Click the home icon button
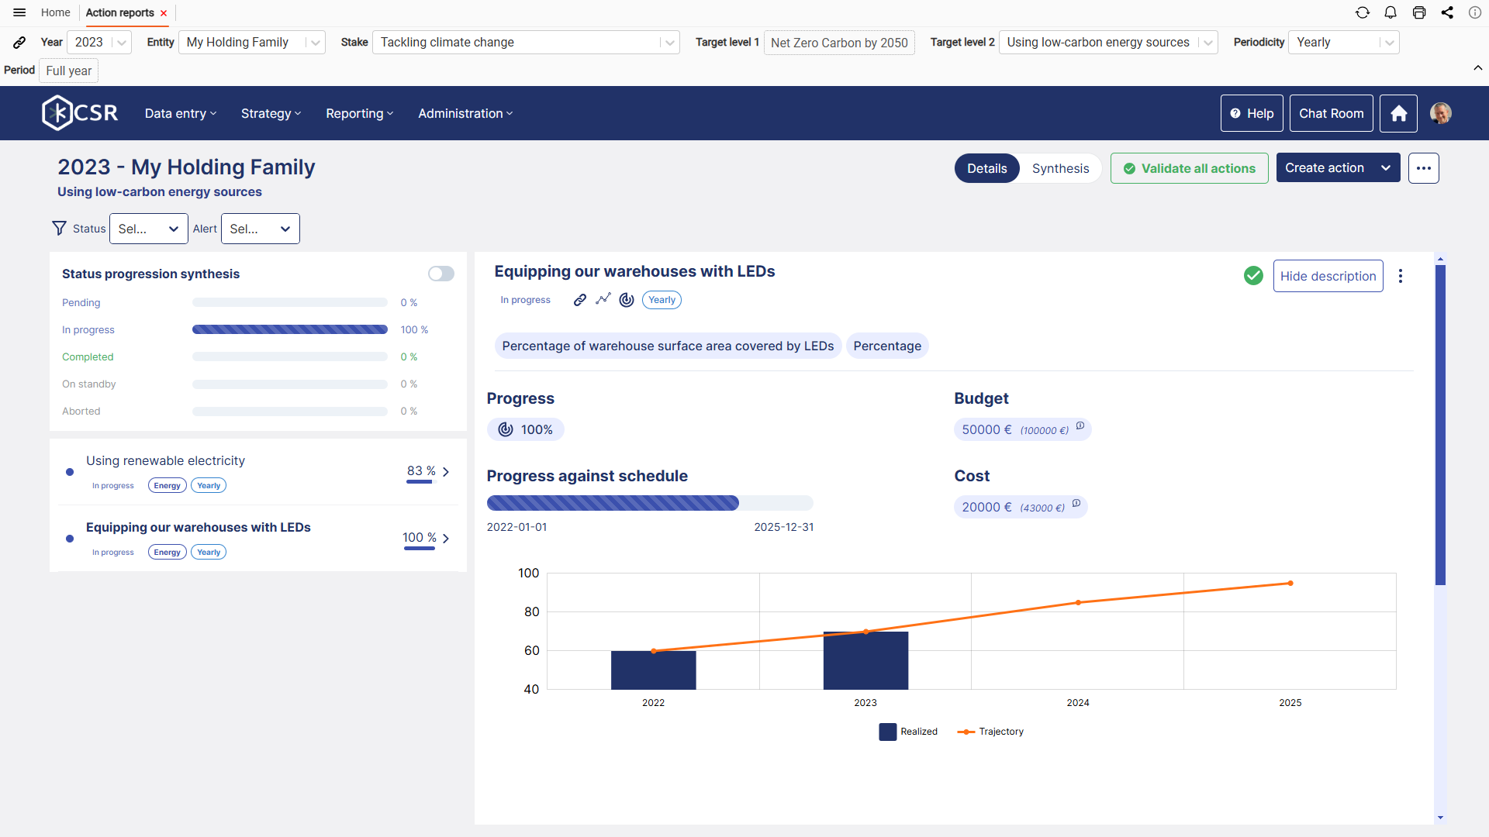This screenshot has height=837, width=1489. tap(1398, 113)
